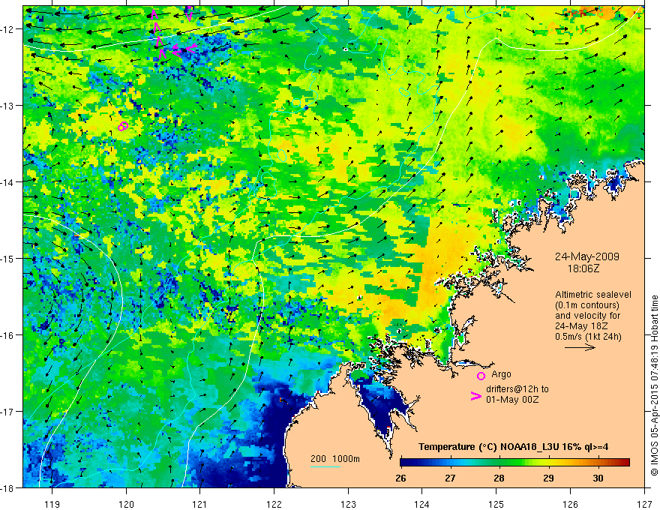
Task: Click the colorbar tick label 28
Action: tap(499, 478)
